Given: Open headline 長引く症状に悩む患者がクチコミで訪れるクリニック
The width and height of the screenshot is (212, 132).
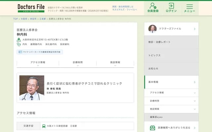Looking at the screenshot, I should tap(84, 83).
